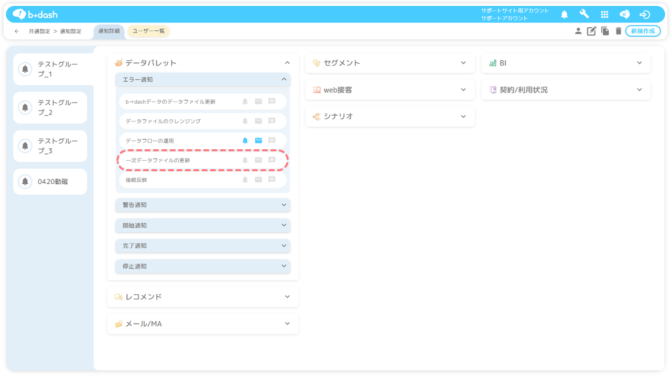Select the テストグループ_2 group
Screen dimensions: 671x377
(50, 107)
